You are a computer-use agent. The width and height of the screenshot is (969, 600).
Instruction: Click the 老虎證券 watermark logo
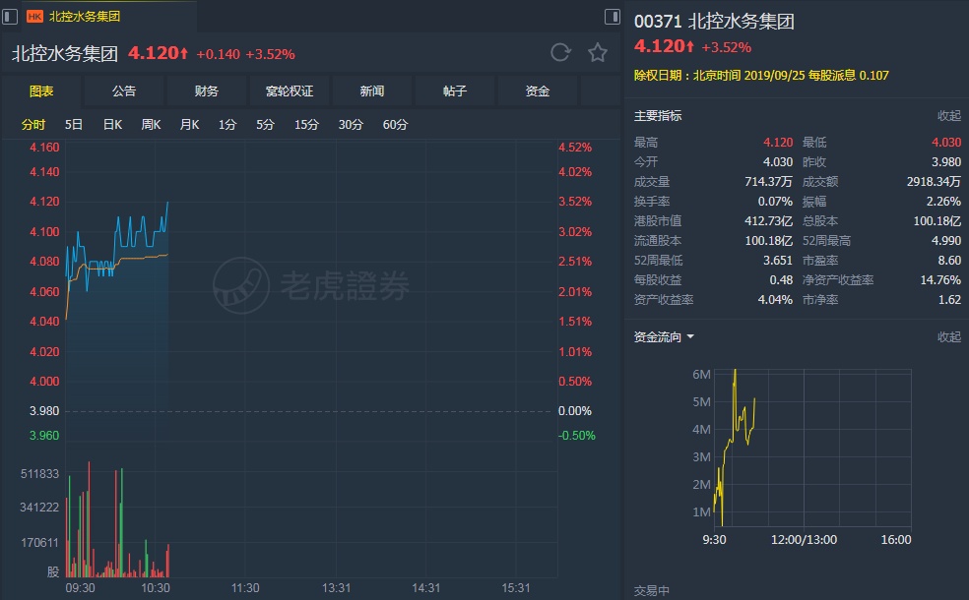coord(311,285)
